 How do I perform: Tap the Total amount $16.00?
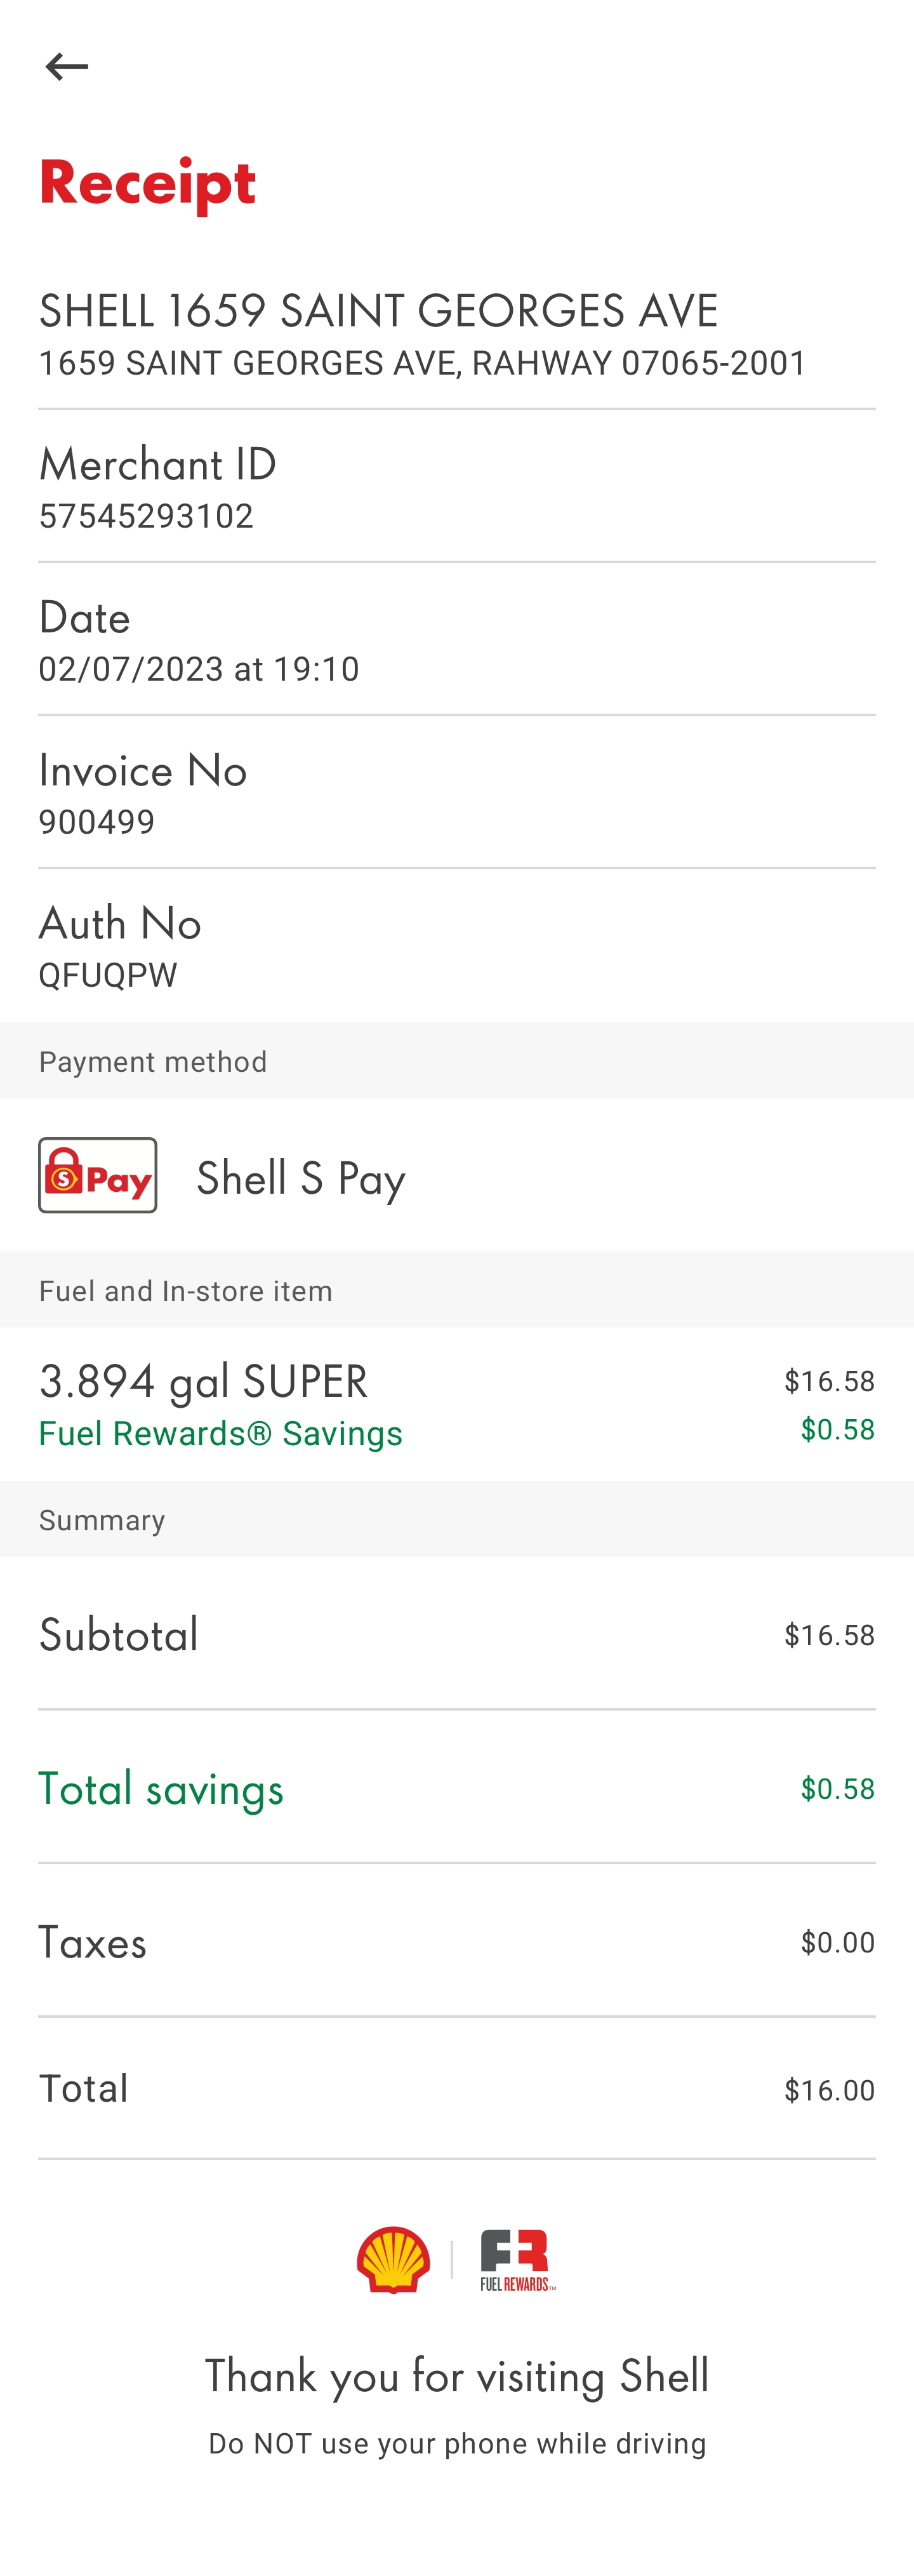coord(829,2090)
